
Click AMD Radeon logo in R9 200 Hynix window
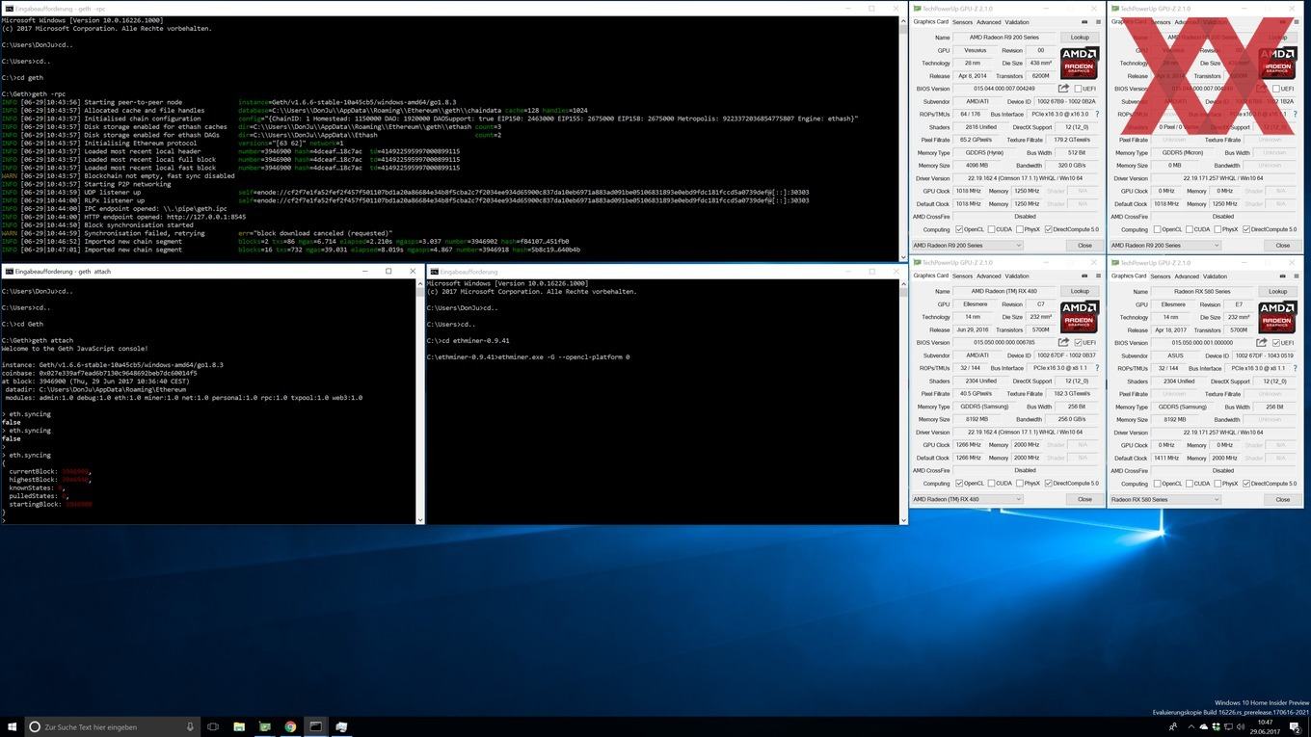click(x=1079, y=63)
